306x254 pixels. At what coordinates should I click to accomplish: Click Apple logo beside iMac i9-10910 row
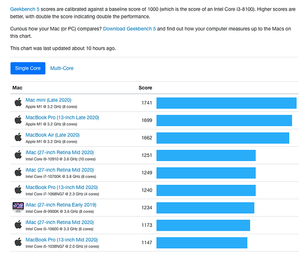(18, 154)
